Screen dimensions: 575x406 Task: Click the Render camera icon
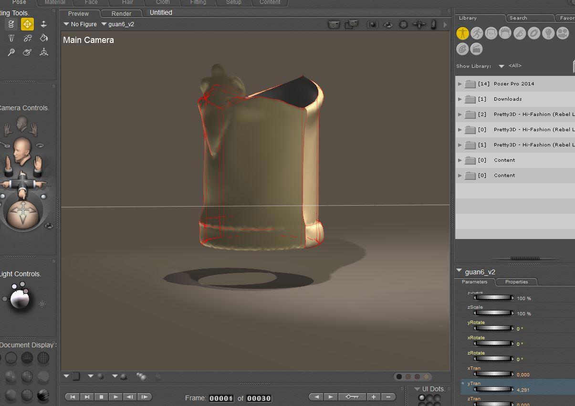click(x=334, y=24)
